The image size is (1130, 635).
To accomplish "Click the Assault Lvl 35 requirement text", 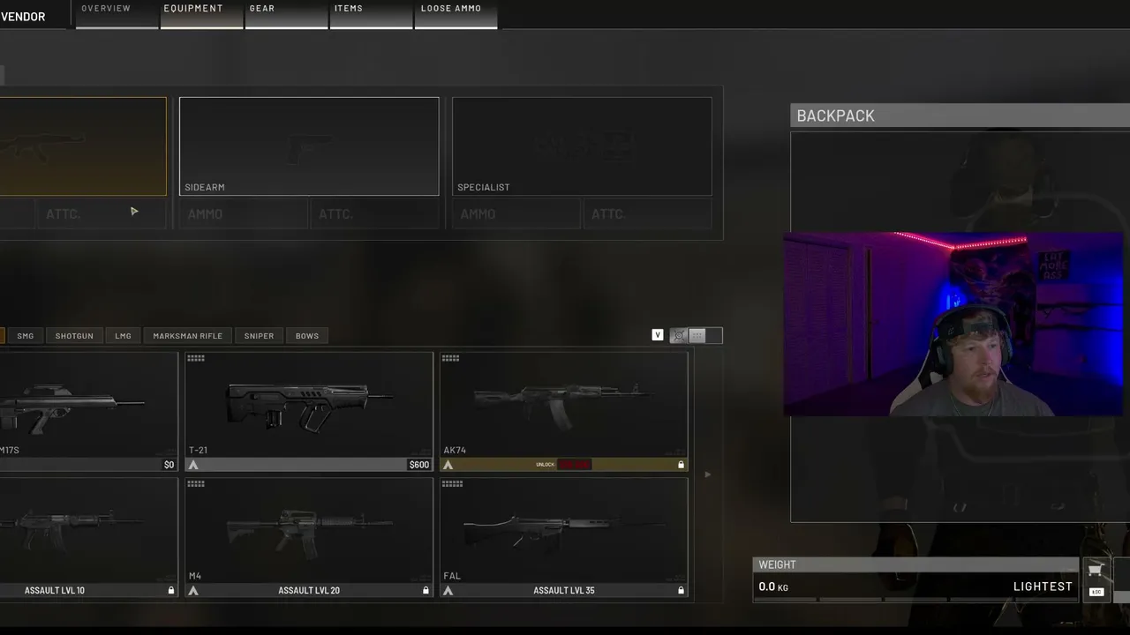I will point(564,591).
